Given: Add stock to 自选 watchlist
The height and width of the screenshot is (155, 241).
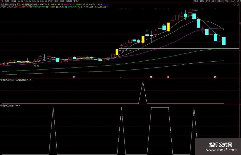Looking at the screenshot, I should [x=238, y=1].
